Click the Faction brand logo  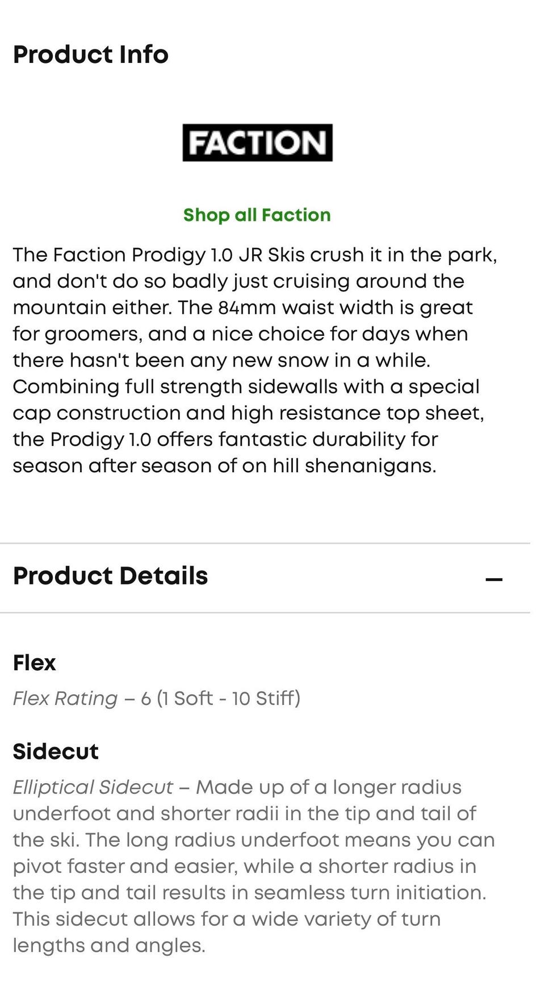click(x=257, y=142)
